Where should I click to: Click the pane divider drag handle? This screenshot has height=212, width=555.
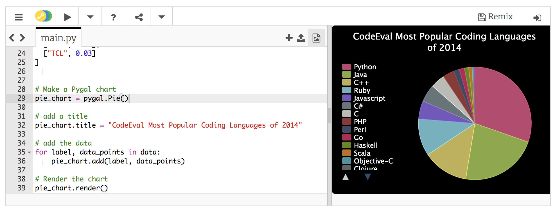tap(330, 116)
